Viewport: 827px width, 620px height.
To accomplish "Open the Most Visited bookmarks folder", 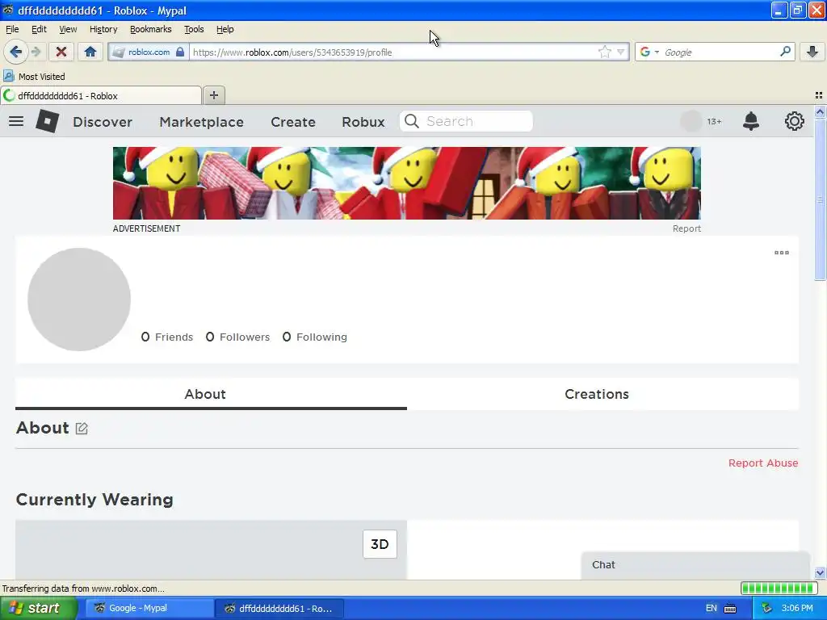I will click(x=34, y=77).
